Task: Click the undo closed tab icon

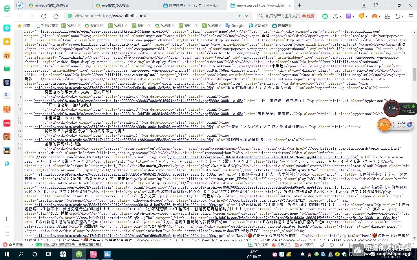Action: tap(398, 16)
